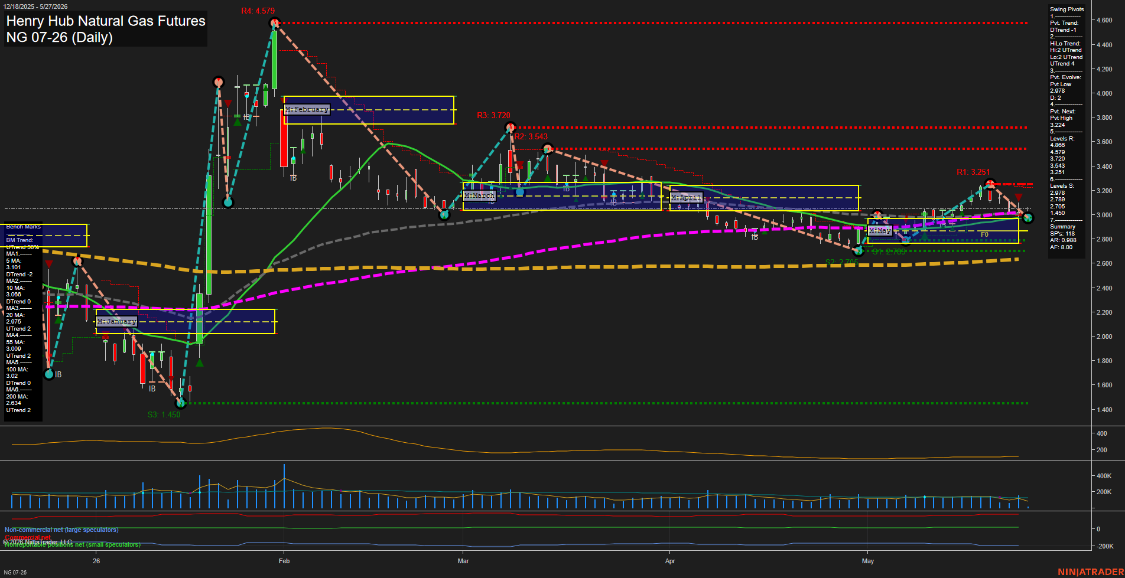
Task: Click the M:February monthly range tag
Action: [x=307, y=110]
